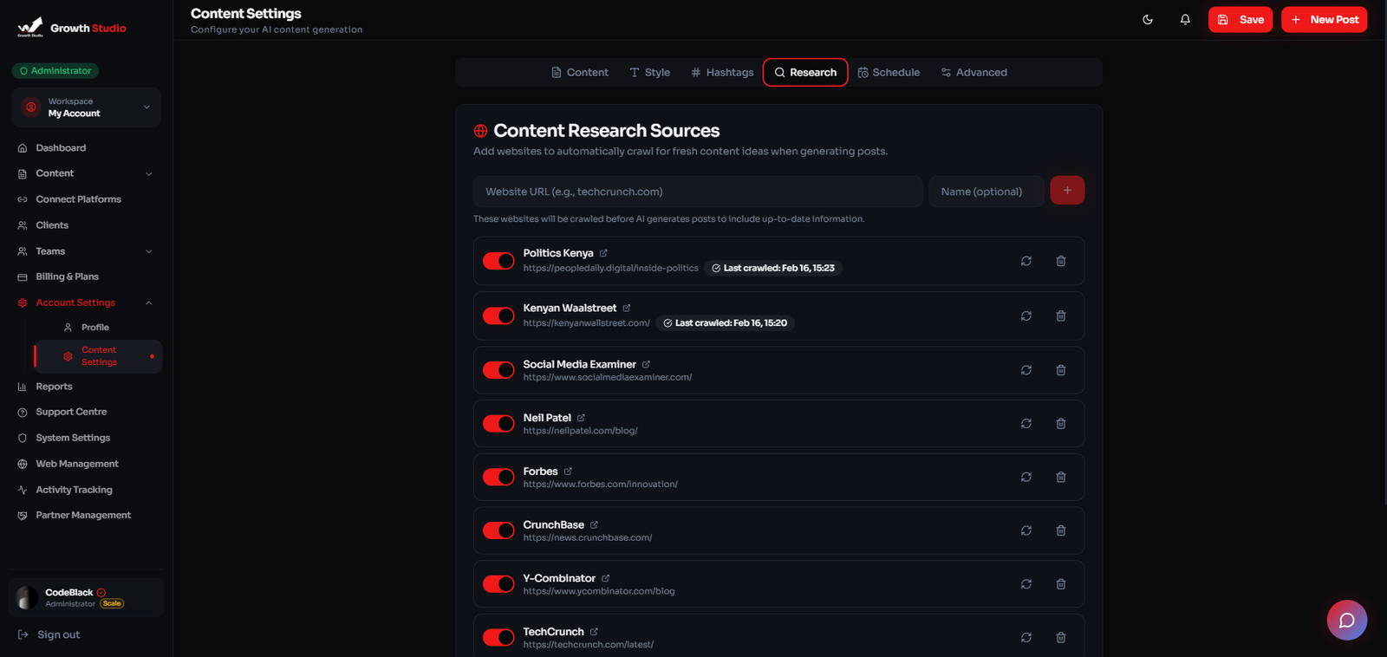Open the CodeBlack user profile card

tap(86, 597)
